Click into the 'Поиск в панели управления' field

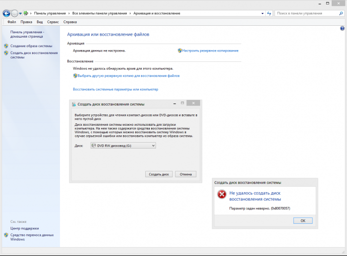(x=305, y=13)
